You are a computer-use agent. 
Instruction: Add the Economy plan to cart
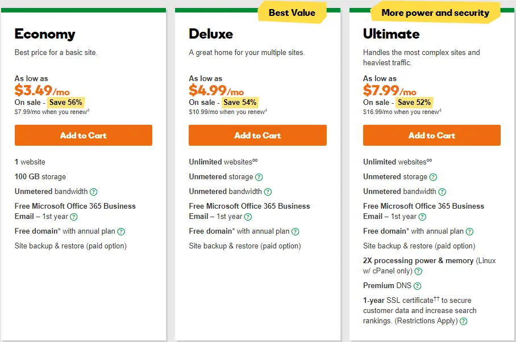point(84,135)
